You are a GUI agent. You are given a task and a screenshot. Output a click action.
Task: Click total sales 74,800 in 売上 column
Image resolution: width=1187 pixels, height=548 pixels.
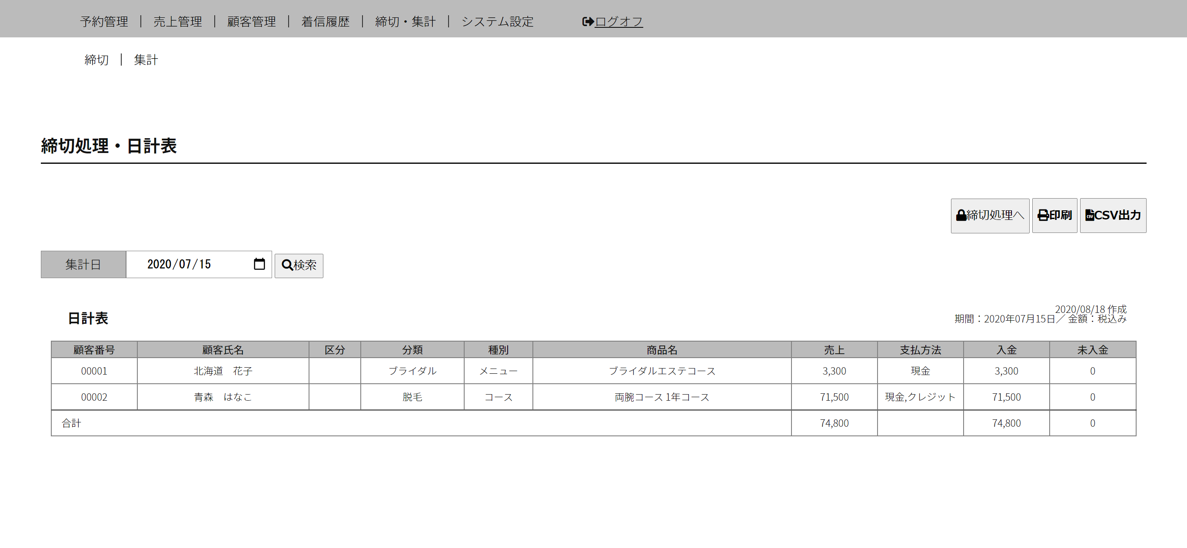[x=835, y=423]
